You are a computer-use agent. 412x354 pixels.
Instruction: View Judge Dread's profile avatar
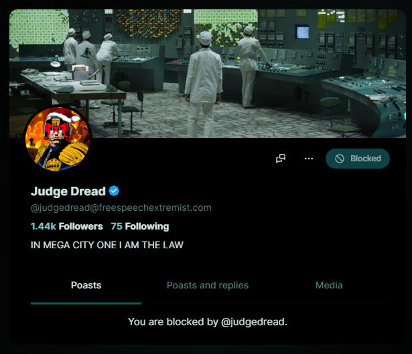pyautogui.click(x=58, y=139)
